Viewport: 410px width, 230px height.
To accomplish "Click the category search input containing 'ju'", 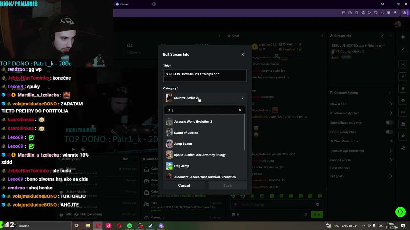I will click(205, 110).
